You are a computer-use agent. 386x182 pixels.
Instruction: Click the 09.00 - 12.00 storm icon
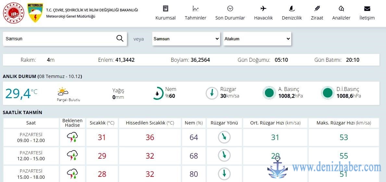point(72,137)
